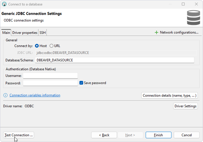Image resolution: width=203 pixels, height=142 pixels.
Task: Click the Database/Schema text field
Action: coord(114,60)
